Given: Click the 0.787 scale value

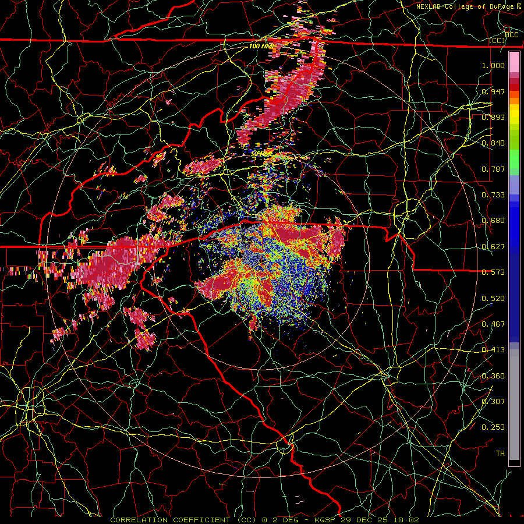Looking at the screenshot, I should (x=493, y=169).
